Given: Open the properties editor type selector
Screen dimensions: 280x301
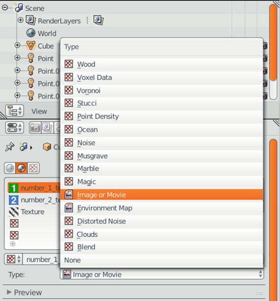Looking at the screenshot, I should [x=15, y=128].
